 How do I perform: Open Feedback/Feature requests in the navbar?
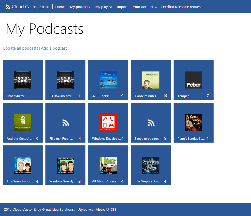(182, 7)
